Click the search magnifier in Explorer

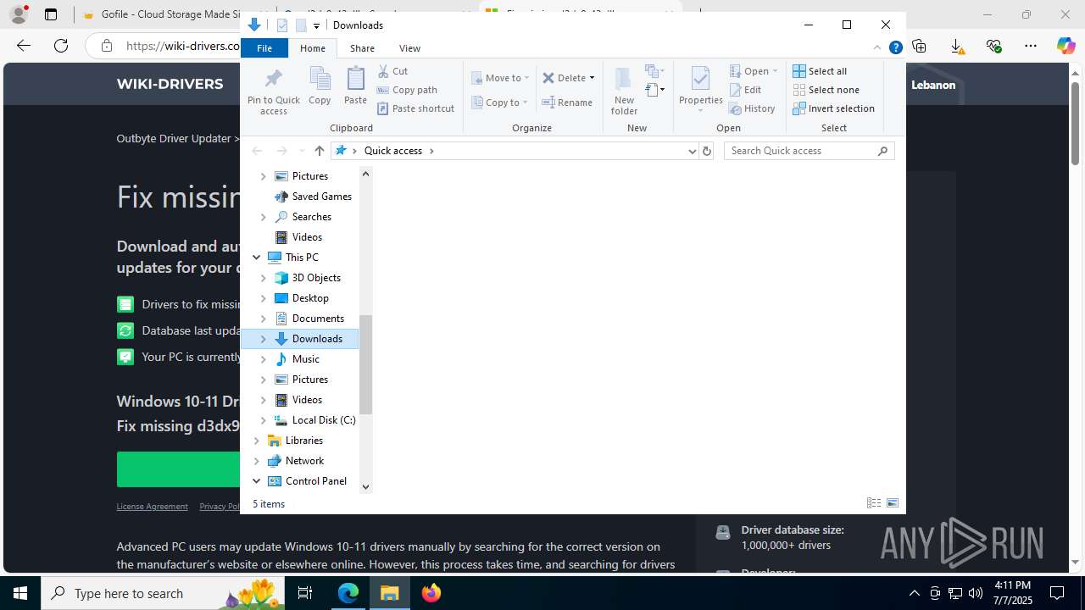coord(882,151)
